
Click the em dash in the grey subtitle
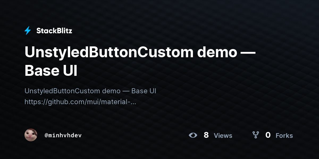point(126,91)
